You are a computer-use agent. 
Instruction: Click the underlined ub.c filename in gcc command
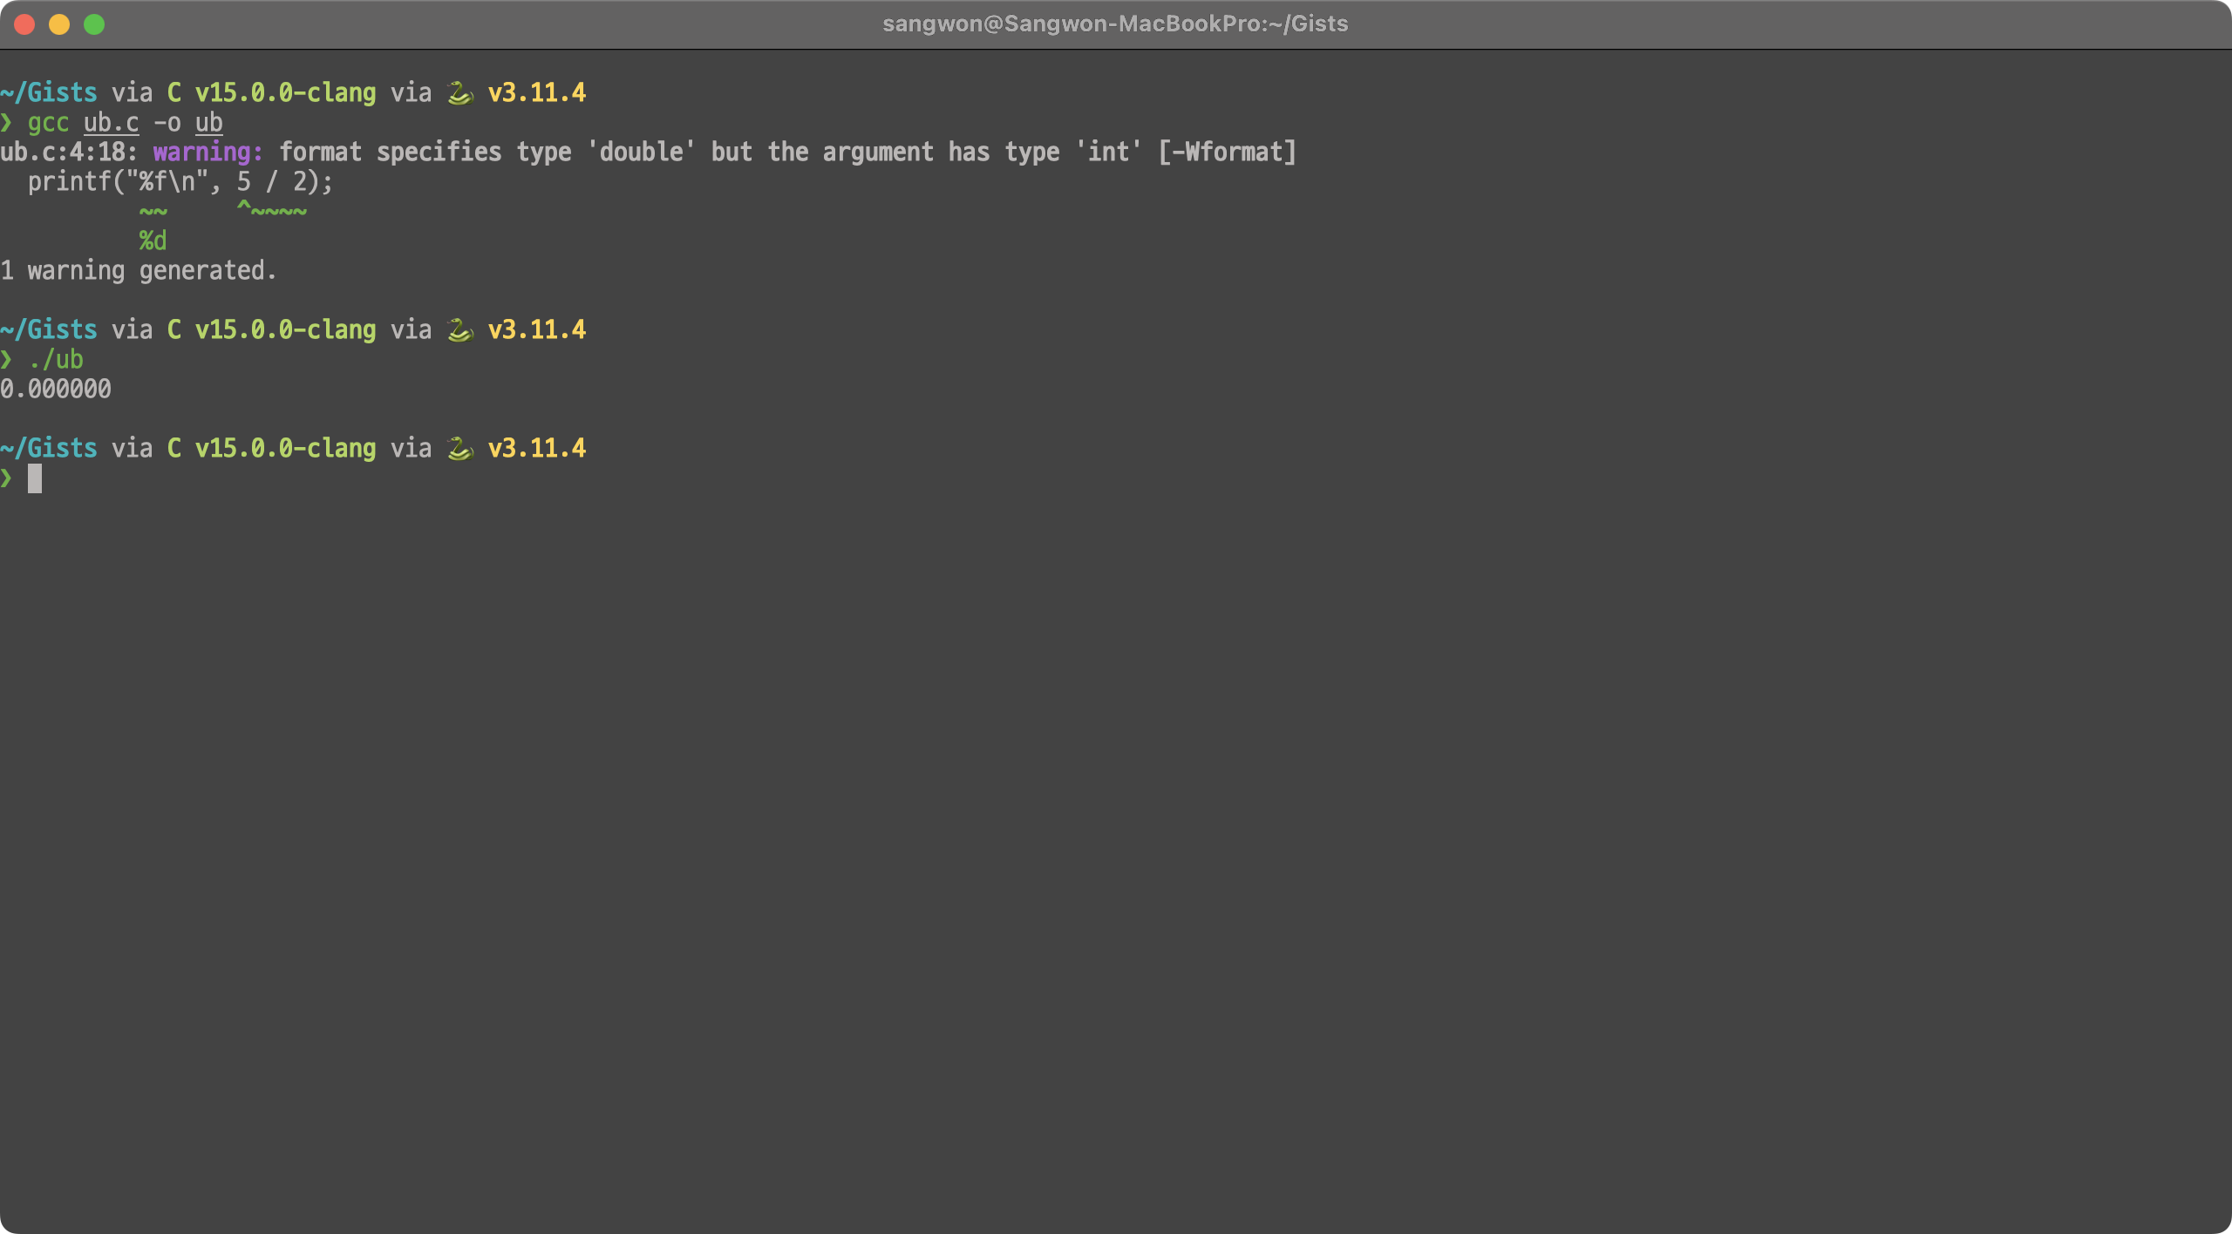coord(111,123)
